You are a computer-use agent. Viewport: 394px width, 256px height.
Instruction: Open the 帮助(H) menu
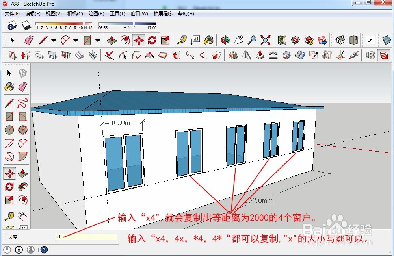(x=186, y=13)
